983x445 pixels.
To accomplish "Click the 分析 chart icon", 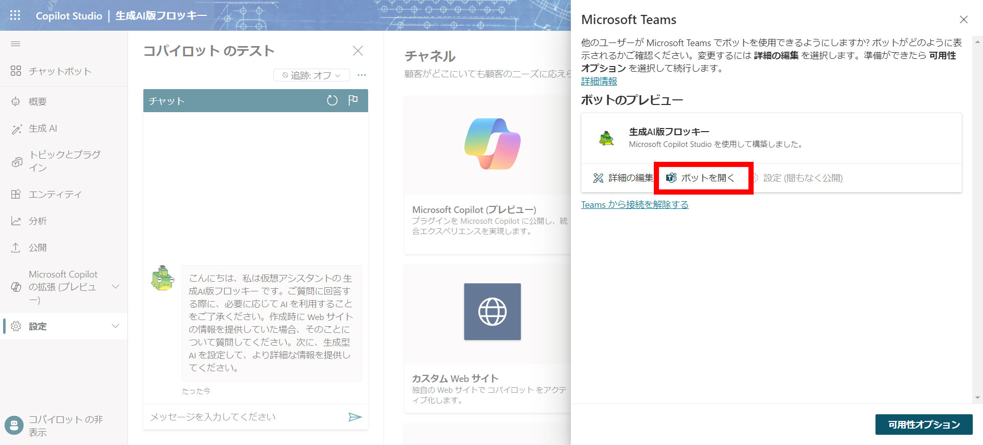I will click(16, 221).
